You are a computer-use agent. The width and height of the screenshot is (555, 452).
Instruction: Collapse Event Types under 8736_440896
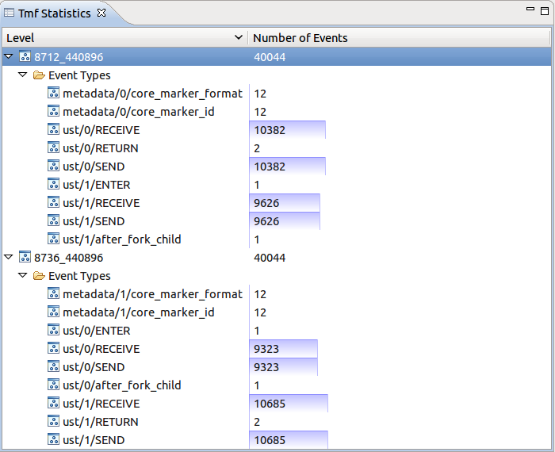point(23,276)
